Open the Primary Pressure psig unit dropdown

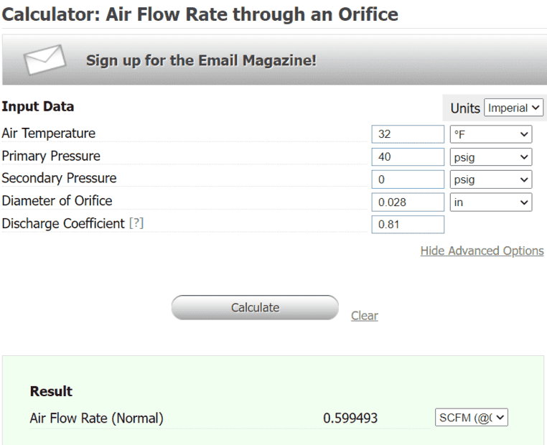point(491,156)
